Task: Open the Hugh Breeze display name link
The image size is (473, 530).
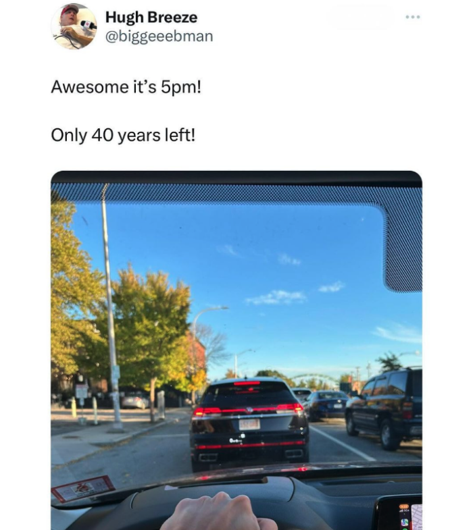Action: tap(151, 18)
